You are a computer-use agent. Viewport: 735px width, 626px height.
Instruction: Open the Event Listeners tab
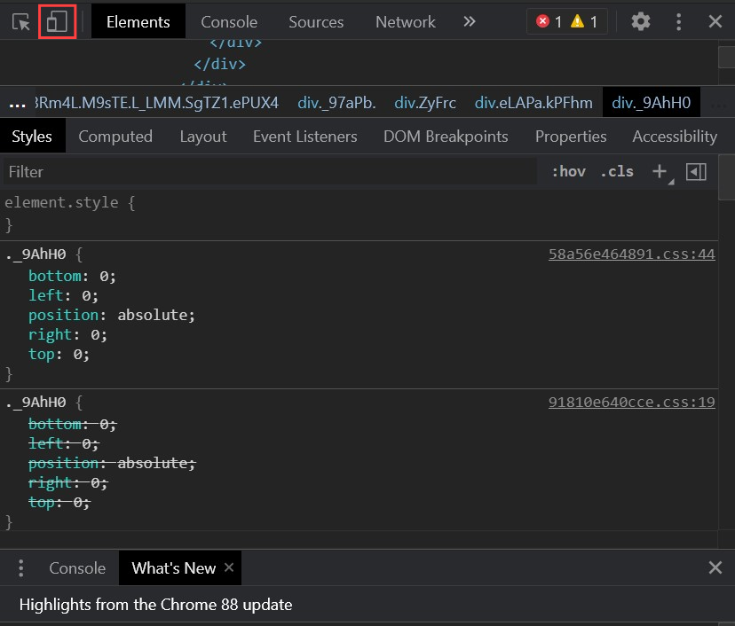[304, 137]
